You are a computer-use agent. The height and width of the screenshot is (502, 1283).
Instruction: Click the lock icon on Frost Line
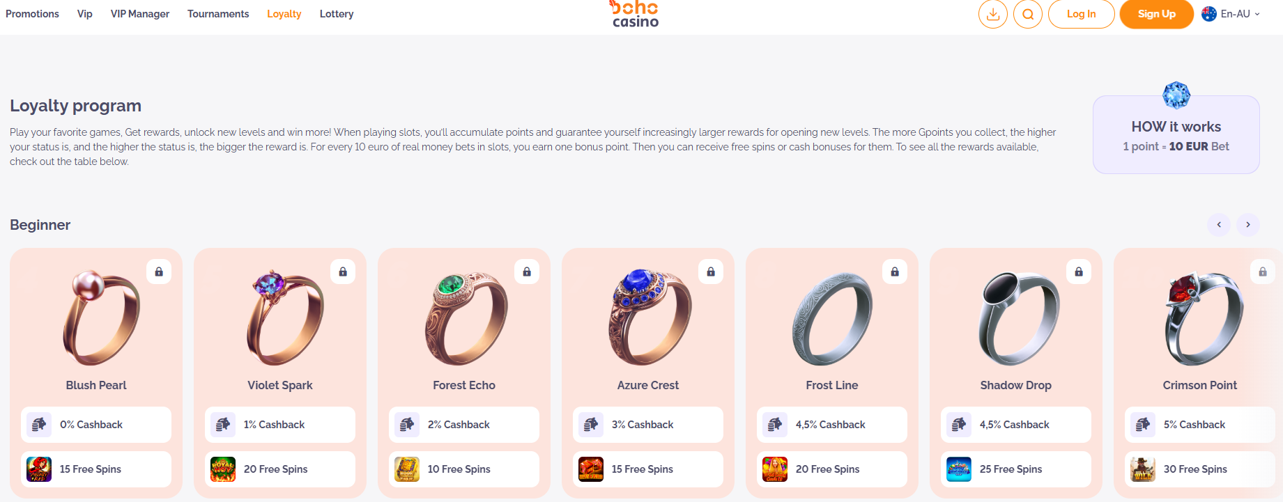tap(895, 272)
